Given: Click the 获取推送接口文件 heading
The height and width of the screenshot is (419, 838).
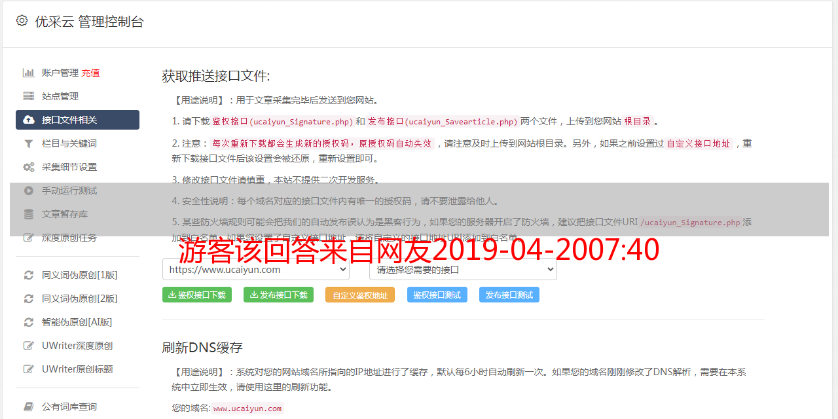Looking at the screenshot, I should tap(216, 76).
